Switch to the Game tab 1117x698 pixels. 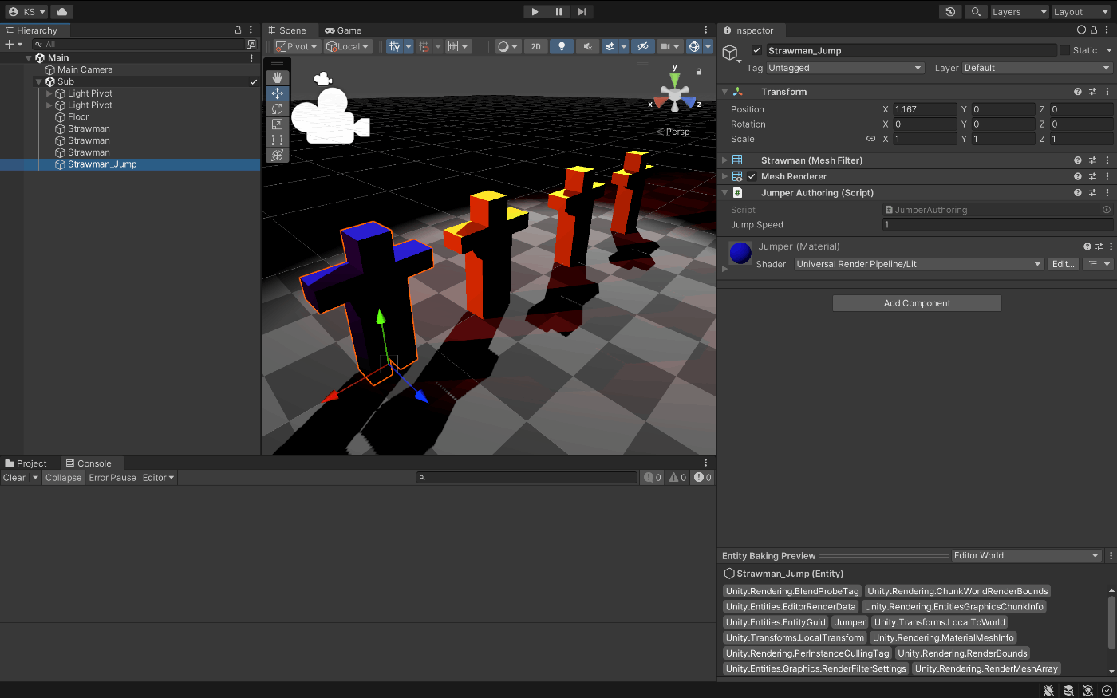[343, 30]
